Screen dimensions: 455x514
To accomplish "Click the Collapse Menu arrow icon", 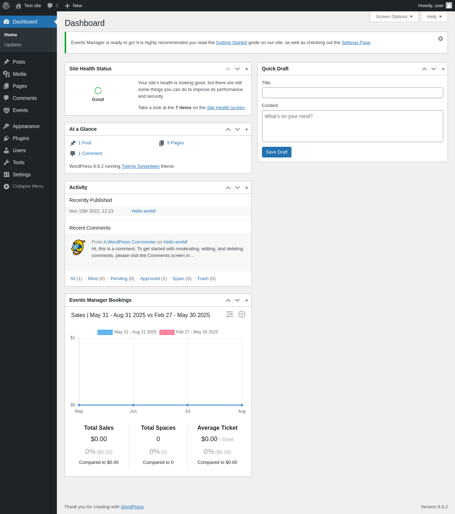I will click(x=6, y=186).
